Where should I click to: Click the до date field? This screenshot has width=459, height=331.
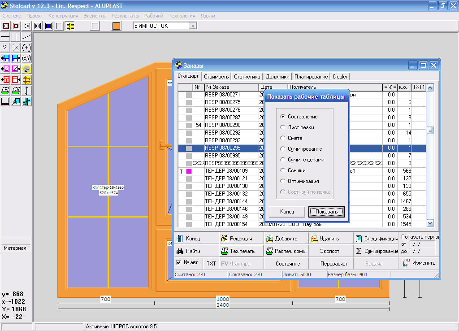coord(422,251)
